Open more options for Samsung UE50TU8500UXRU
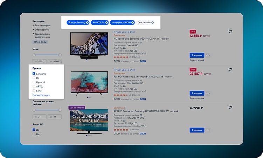The height and width of the screenshot is (158, 263). [x=208, y=130]
